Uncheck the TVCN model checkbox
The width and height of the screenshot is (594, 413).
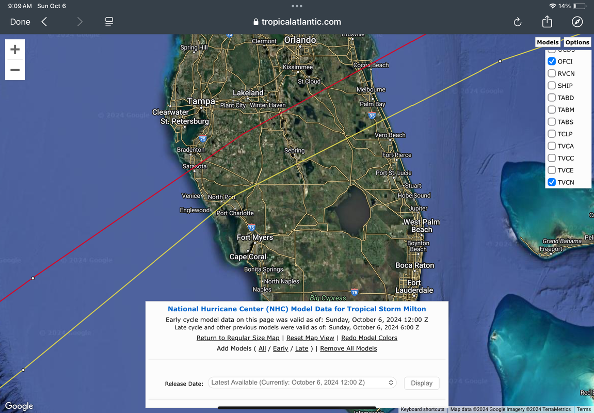552,182
